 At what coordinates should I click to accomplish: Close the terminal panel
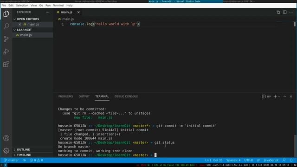pos(291,96)
